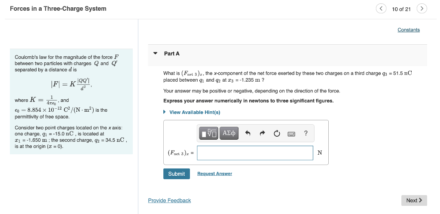Click the Part A heading
Screen dimensions: 440x214
click(x=172, y=54)
